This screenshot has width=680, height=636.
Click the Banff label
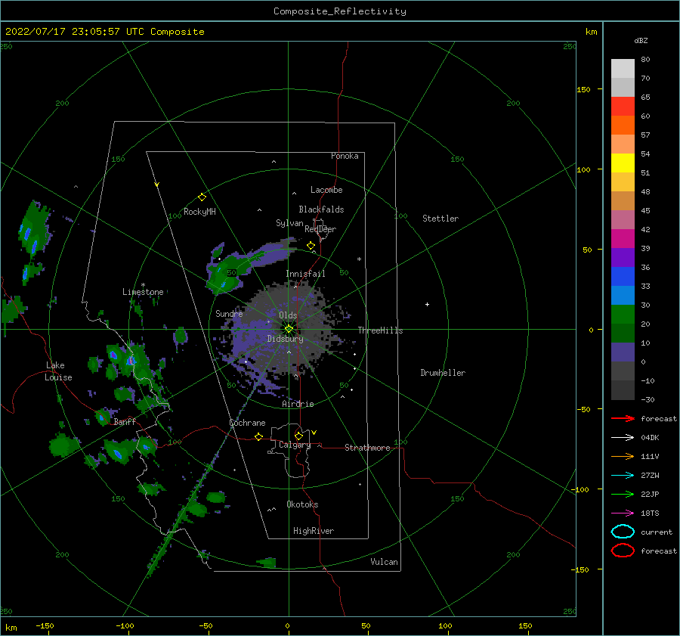pyautogui.click(x=125, y=421)
